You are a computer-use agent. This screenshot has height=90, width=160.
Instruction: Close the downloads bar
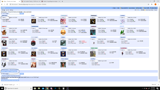tap(158, 84)
